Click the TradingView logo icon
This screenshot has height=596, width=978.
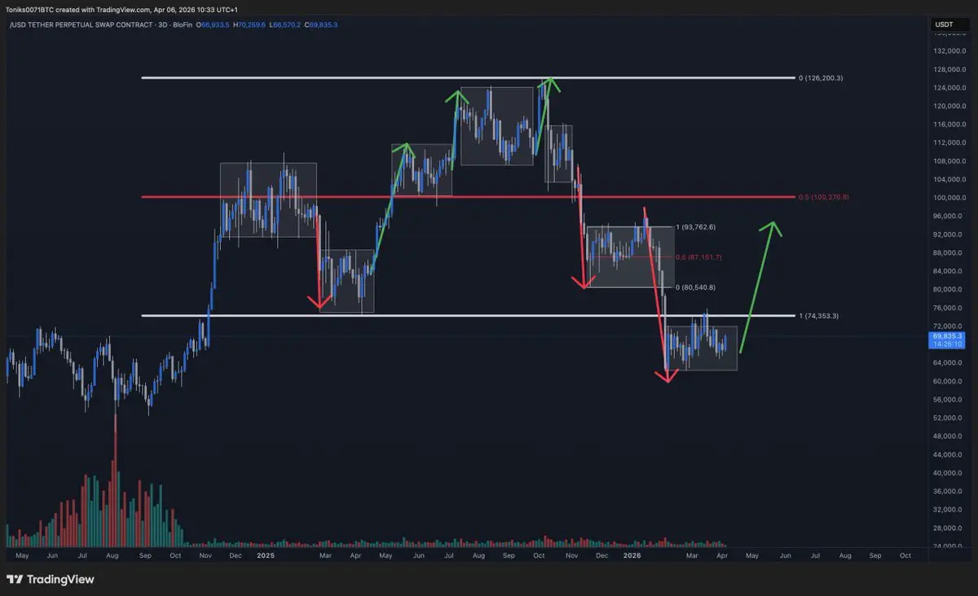[15, 579]
